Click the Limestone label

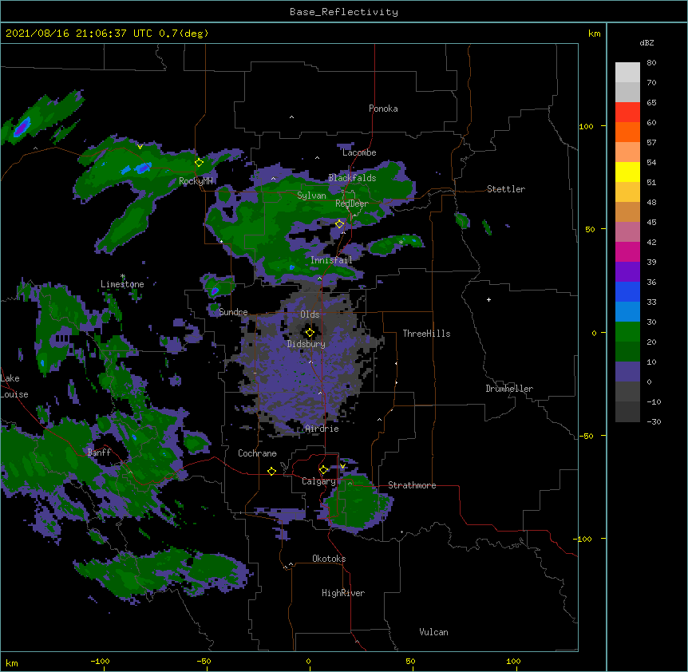pos(122,284)
